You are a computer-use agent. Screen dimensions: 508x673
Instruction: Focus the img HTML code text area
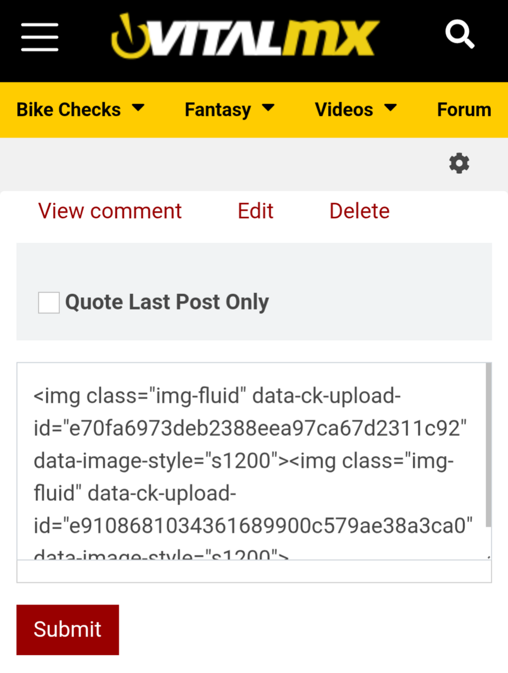(x=252, y=460)
